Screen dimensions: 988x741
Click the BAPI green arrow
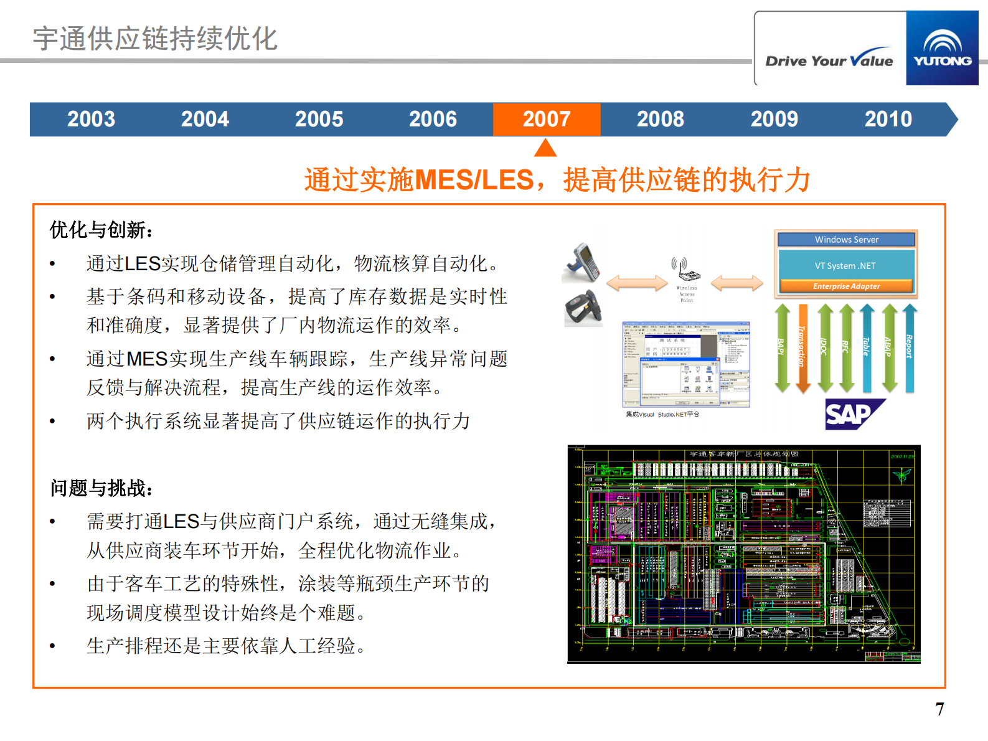783,348
